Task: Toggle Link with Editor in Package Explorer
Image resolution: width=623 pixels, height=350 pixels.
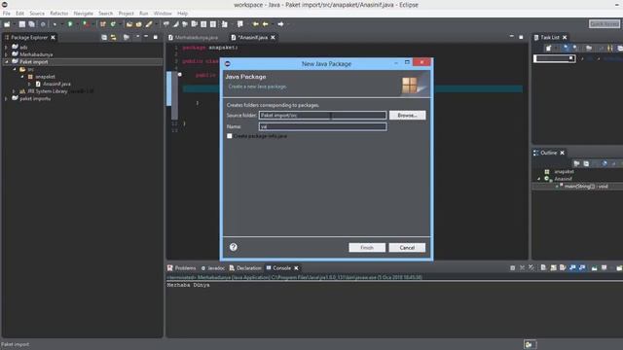Action: [114, 37]
